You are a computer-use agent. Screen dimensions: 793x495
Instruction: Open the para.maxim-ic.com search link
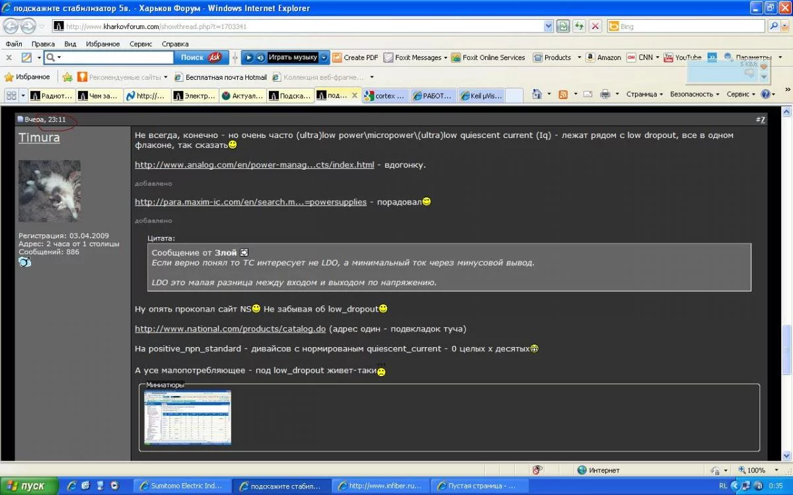pos(250,202)
